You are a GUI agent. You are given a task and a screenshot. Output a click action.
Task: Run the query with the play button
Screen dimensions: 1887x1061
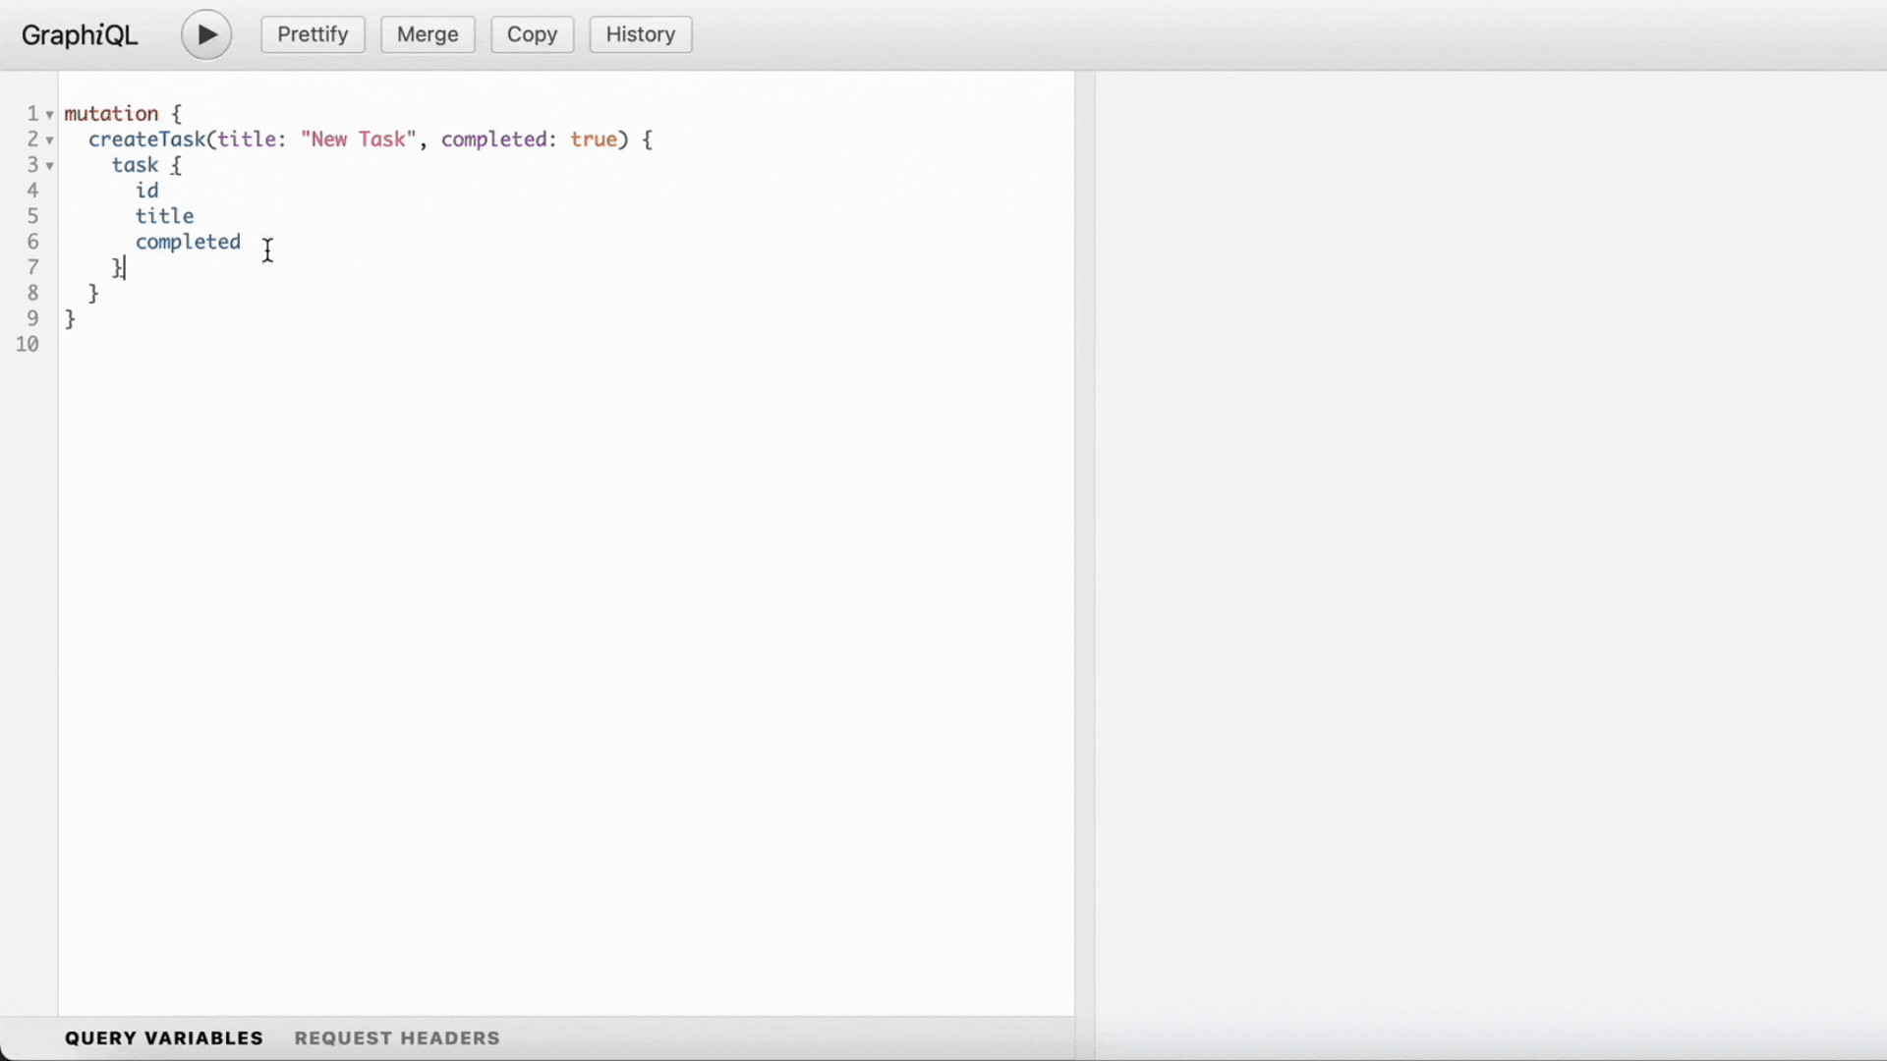coord(206,34)
